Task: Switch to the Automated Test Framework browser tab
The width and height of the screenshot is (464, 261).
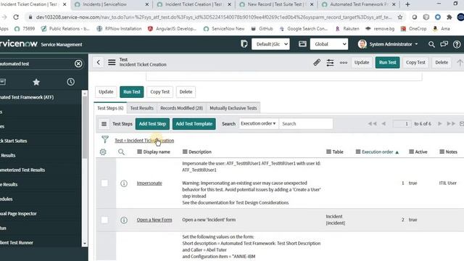Action: coord(359,4)
